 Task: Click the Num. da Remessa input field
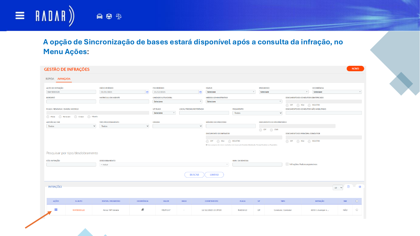[x=257, y=164]
